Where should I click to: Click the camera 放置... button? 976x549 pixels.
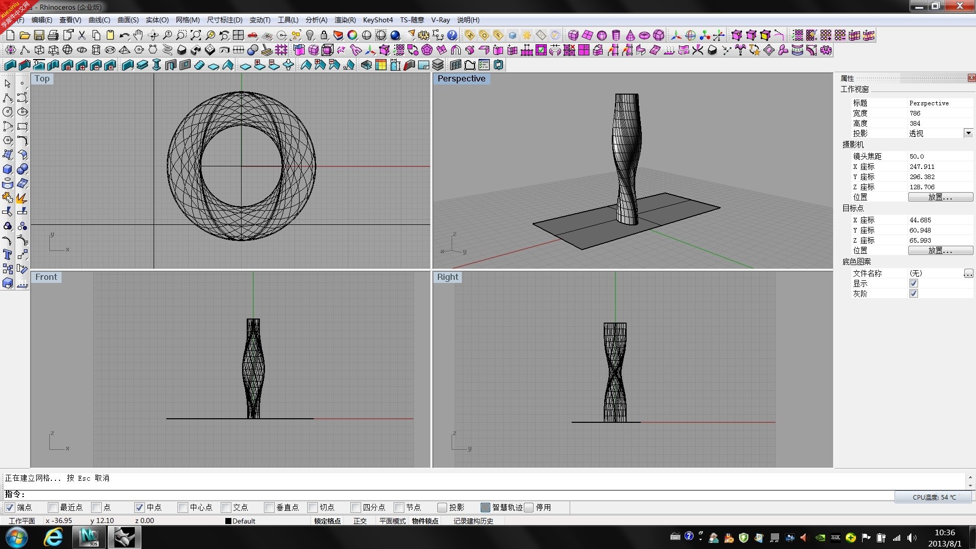(940, 197)
